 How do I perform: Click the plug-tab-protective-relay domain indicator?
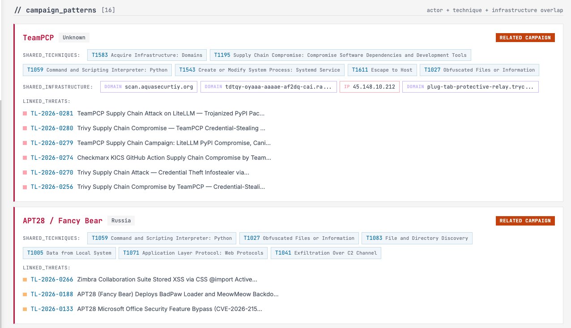470,87
